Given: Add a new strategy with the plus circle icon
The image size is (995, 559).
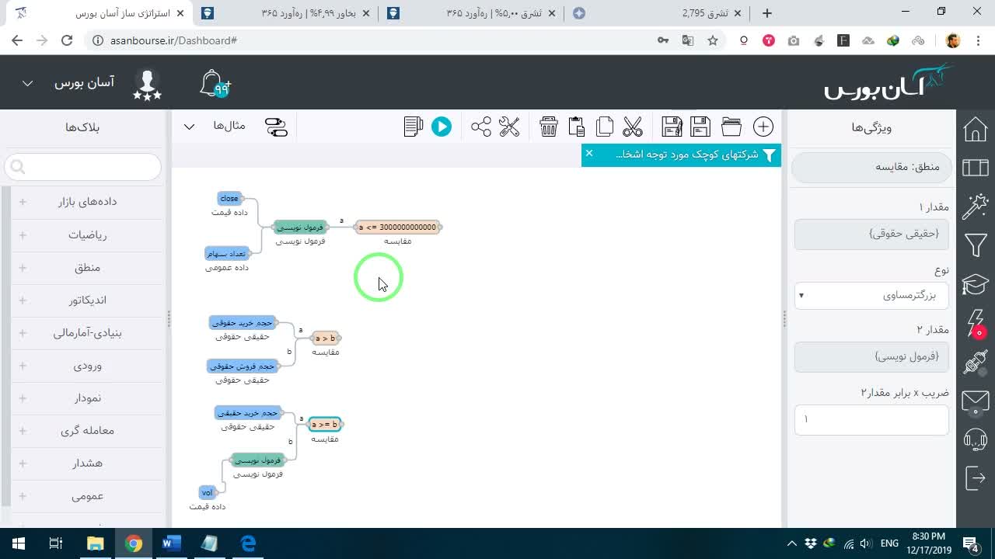Looking at the screenshot, I should tap(763, 127).
